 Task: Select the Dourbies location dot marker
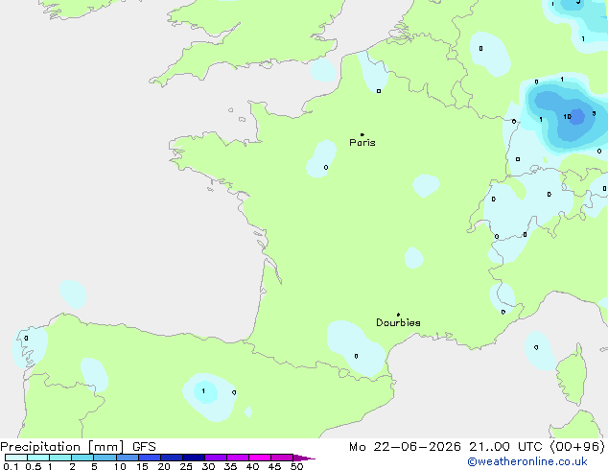398,315
